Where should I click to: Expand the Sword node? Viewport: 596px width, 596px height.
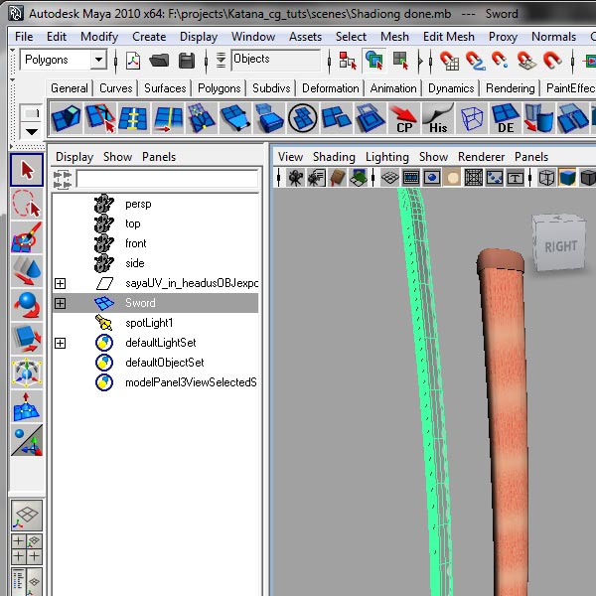tap(60, 303)
